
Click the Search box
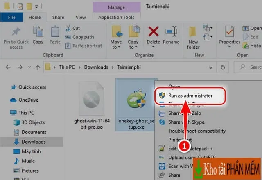248,67
